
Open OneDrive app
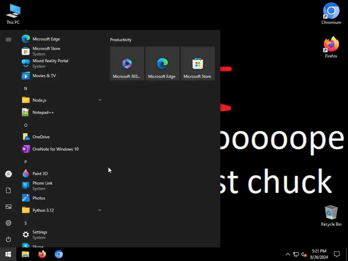62,137
